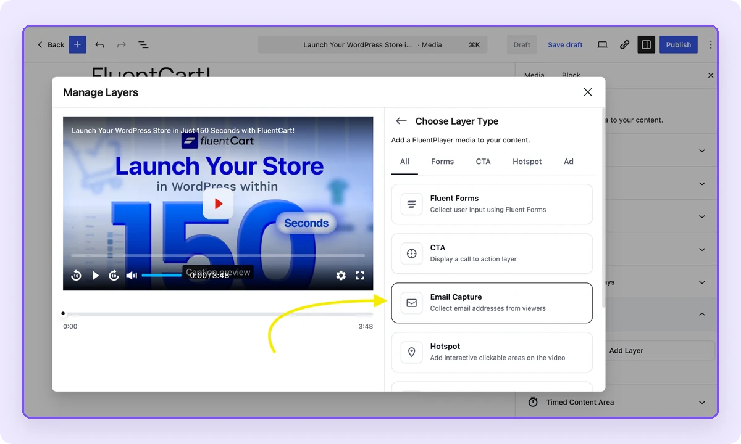Close the Manage Layers dialog

click(588, 92)
